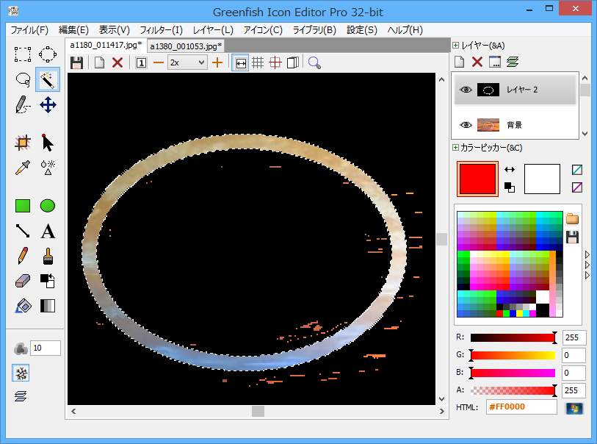Click the HTML color code field
This screenshot has width=597, height=444.
[x=521, y=407]
